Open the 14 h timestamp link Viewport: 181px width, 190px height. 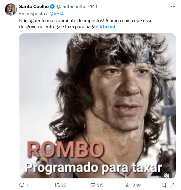(94, 6)
